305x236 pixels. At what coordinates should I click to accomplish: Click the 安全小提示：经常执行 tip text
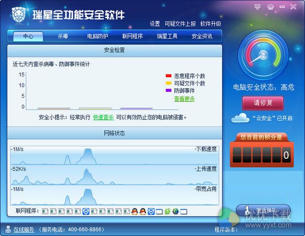pos(65,117)
